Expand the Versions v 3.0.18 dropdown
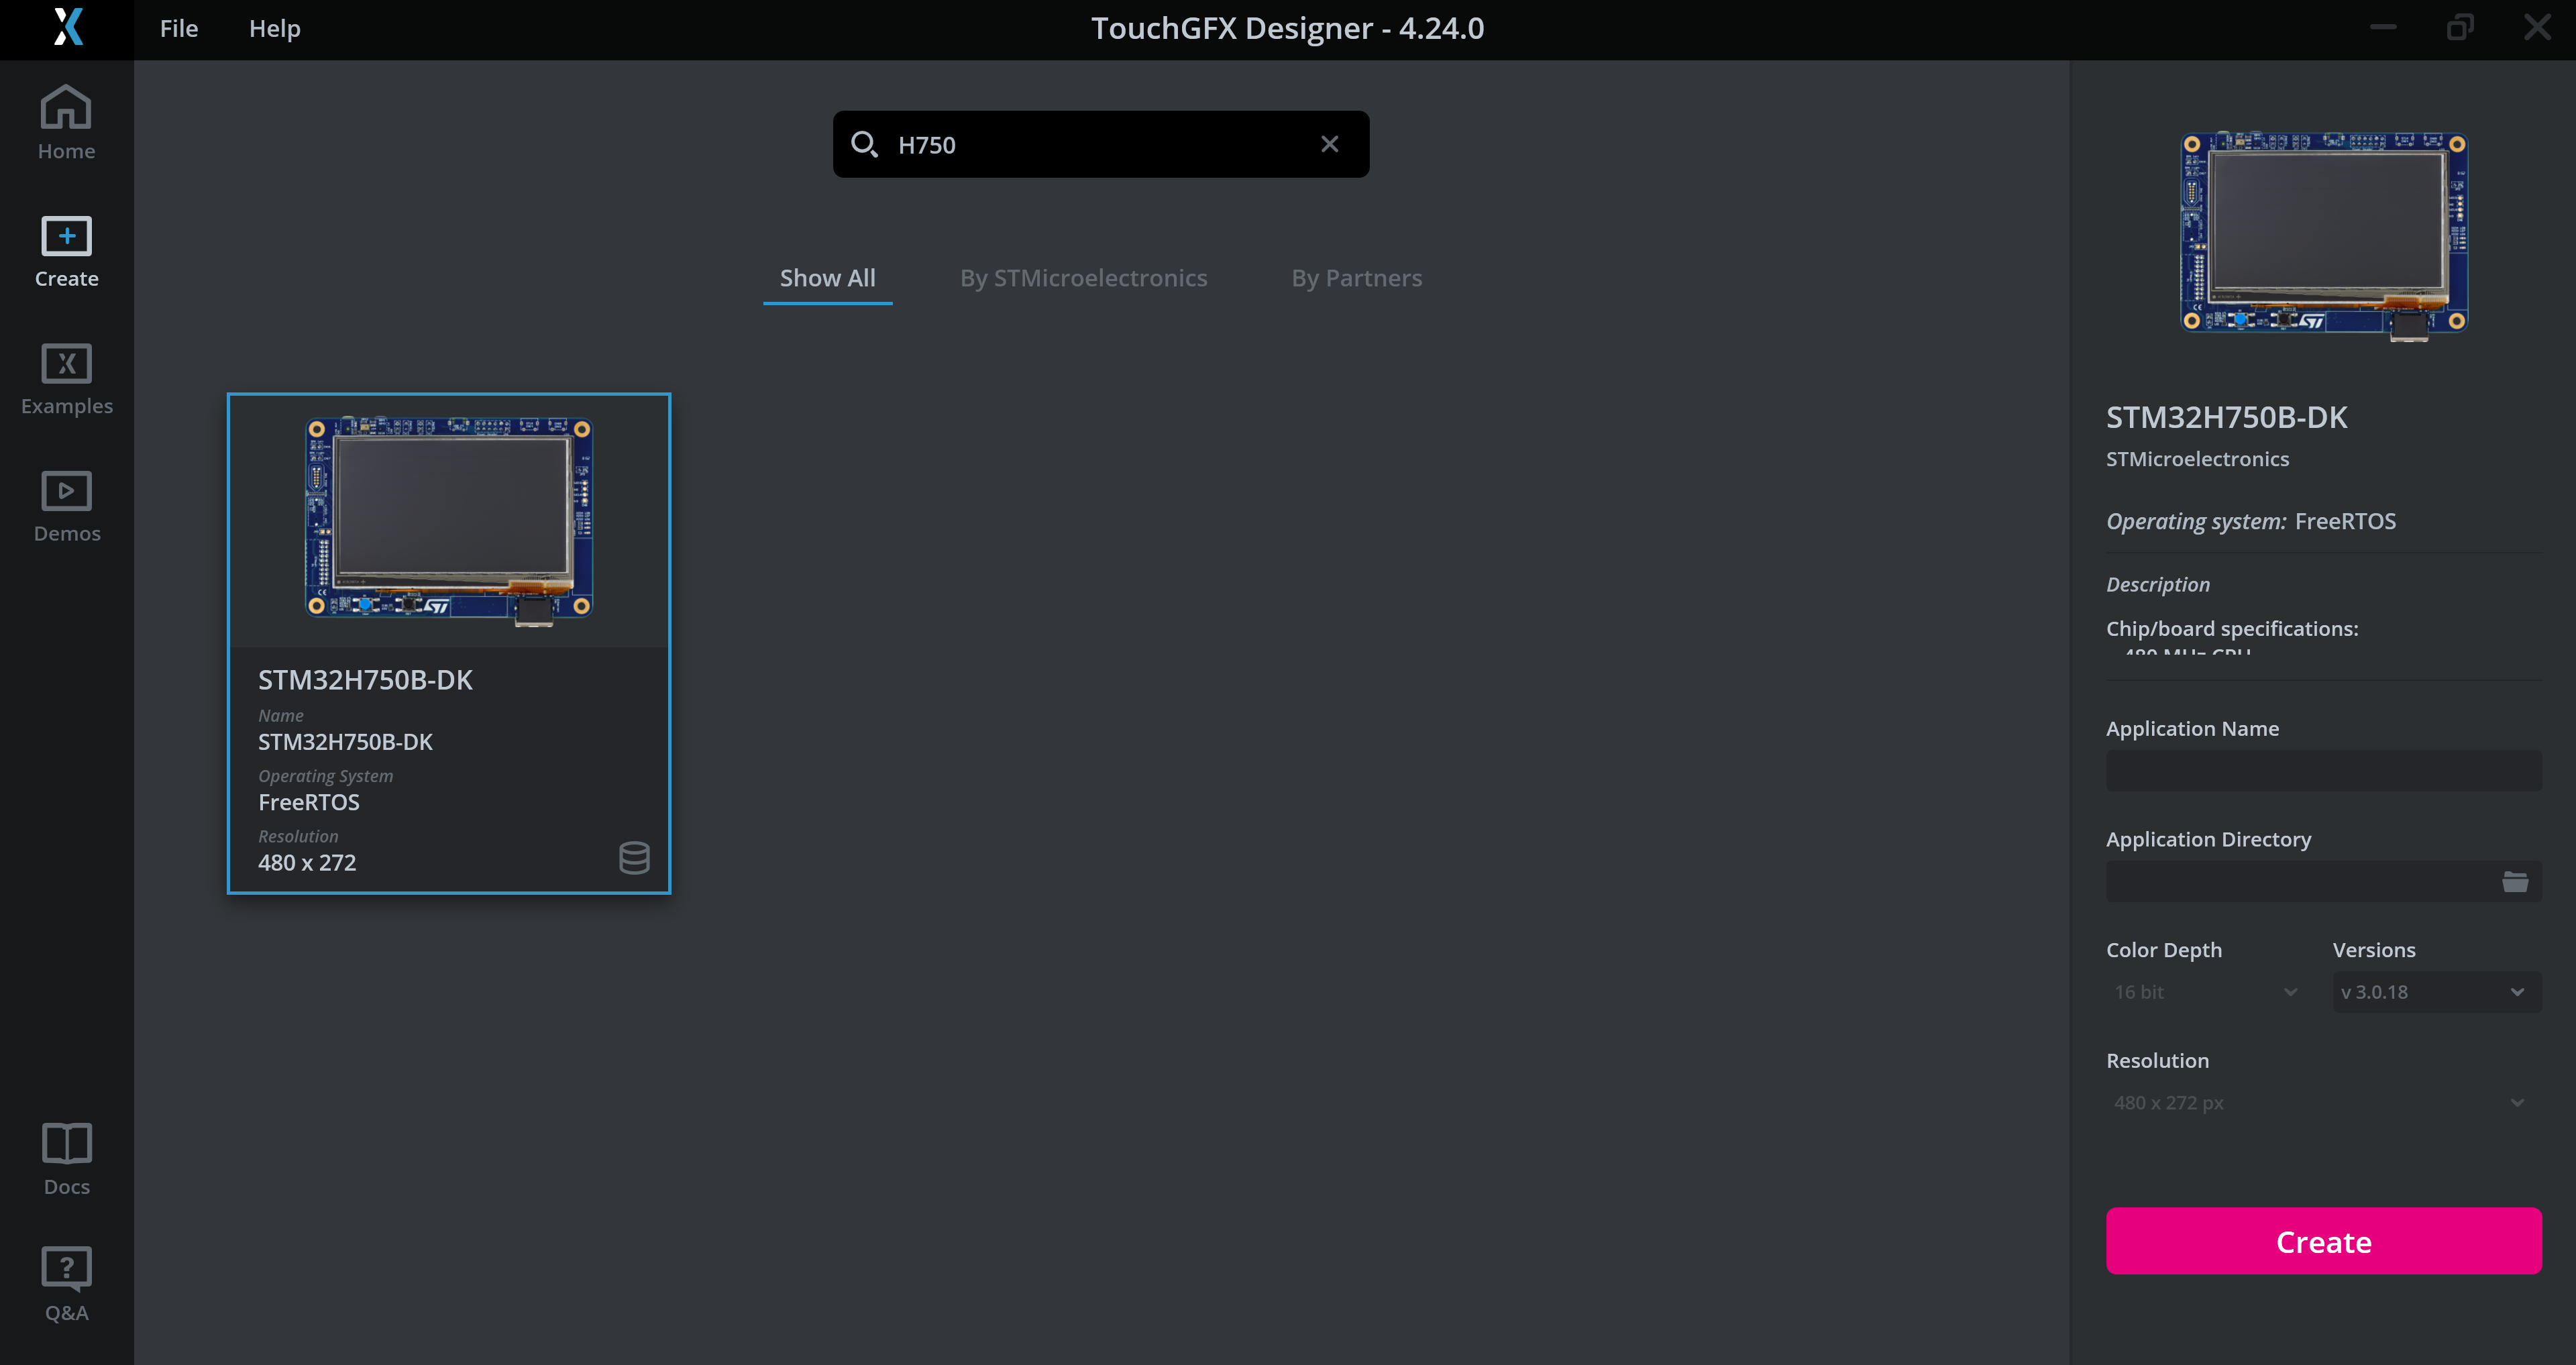Viewport: 2576px width, 1365px height. [x=2436, y=992]
